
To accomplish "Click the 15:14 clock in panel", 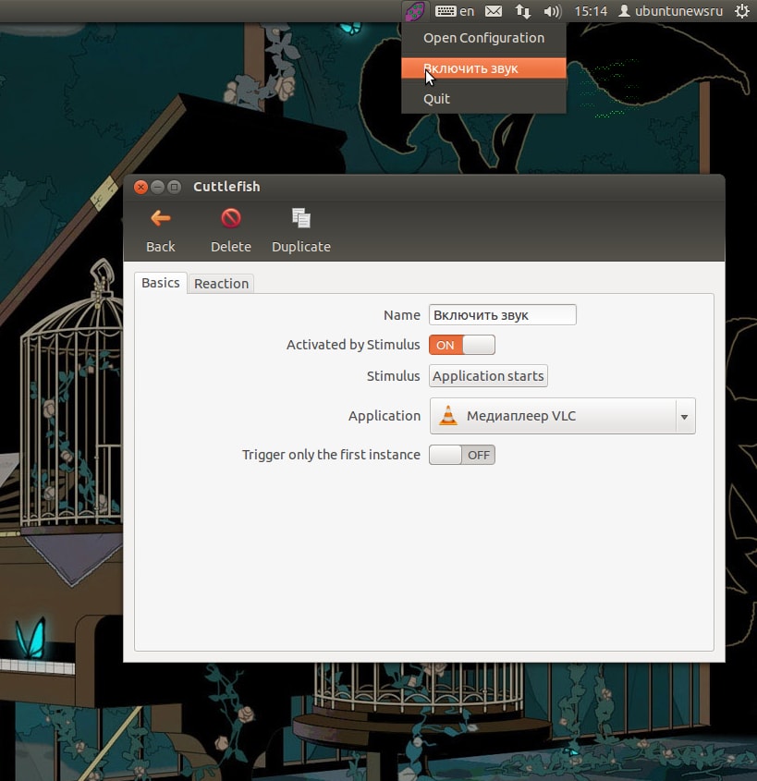I will (x=591, y=11).
